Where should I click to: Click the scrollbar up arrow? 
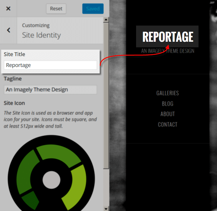pyautogui.click(x=106, y=20)
